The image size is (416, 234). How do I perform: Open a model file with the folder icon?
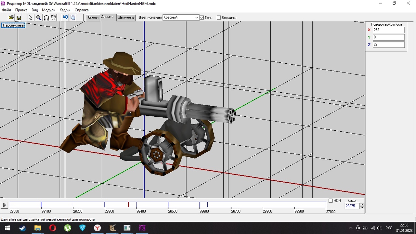pyautogui.click(x=11, y=18)
